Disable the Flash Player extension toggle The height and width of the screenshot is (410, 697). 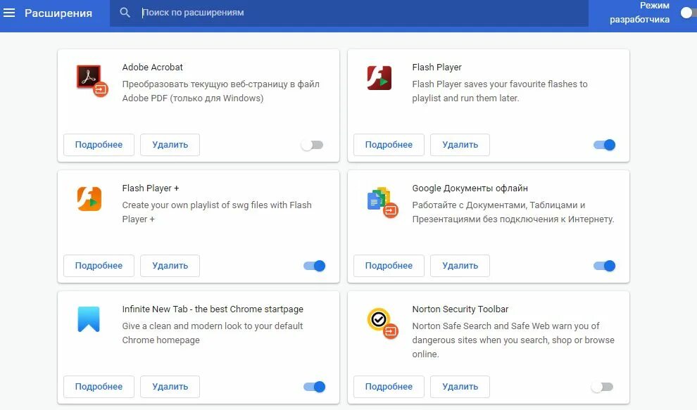pos(604,145)
